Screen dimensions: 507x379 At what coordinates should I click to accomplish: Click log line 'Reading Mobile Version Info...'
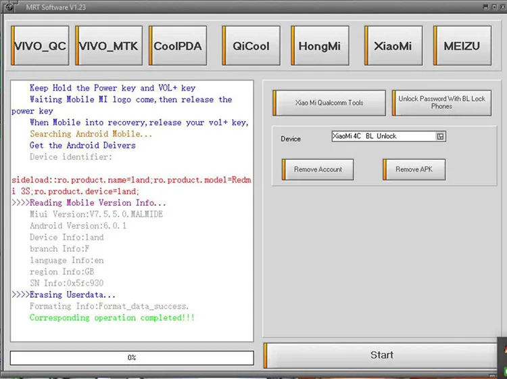tap(89, 203)
